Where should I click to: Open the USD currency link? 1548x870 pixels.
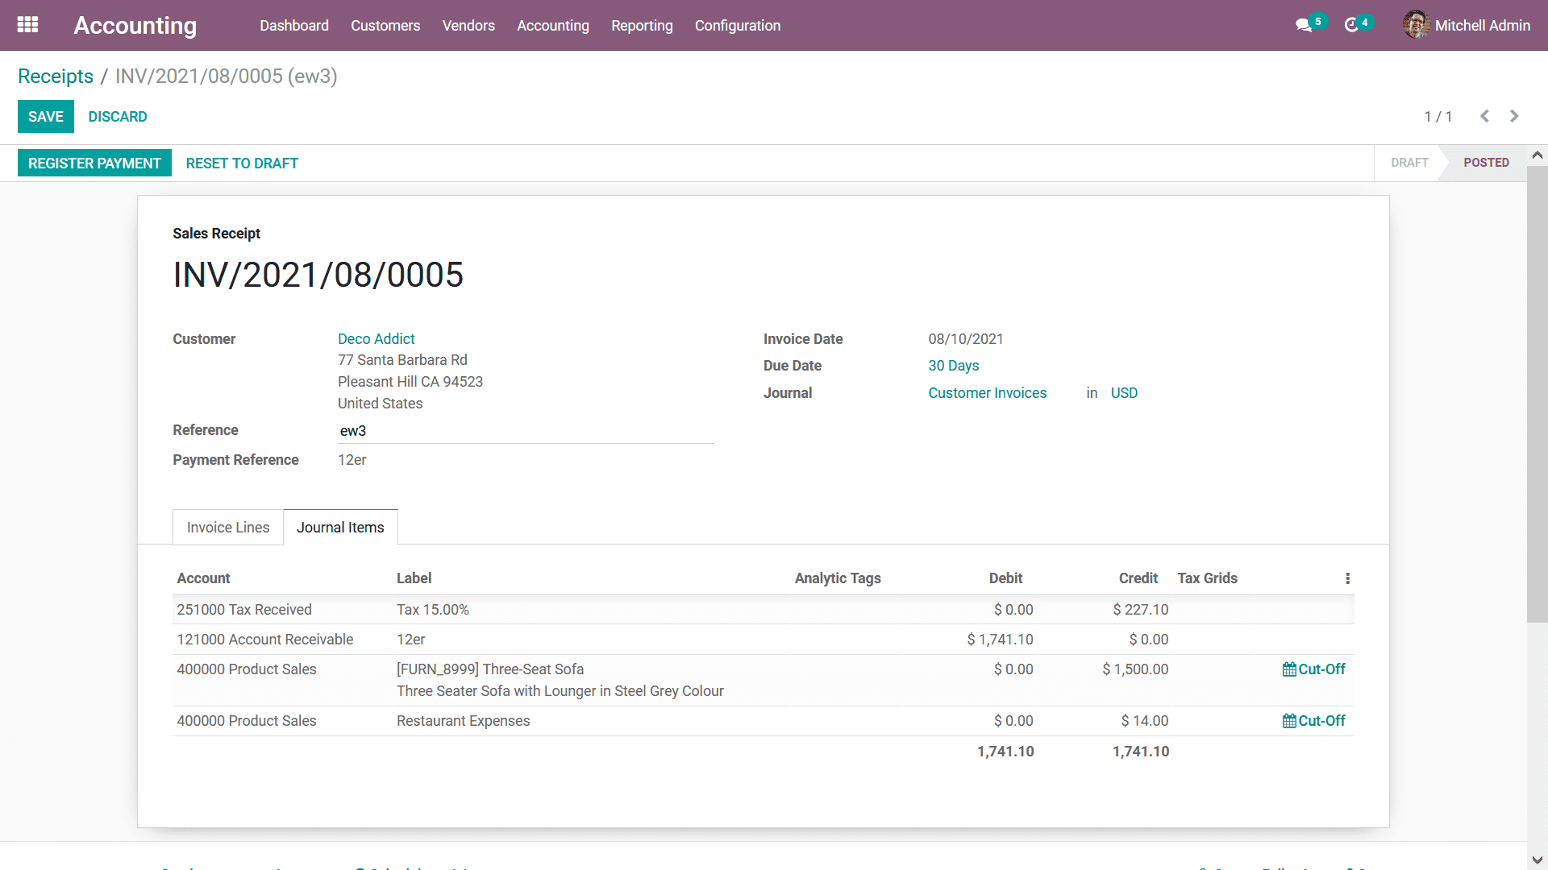coord(1124,393)
